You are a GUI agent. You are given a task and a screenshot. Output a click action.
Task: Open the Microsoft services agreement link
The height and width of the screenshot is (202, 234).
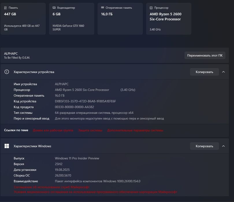52,187
